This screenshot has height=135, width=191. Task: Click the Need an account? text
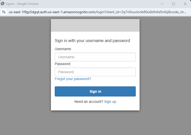[x=89, y=102]
